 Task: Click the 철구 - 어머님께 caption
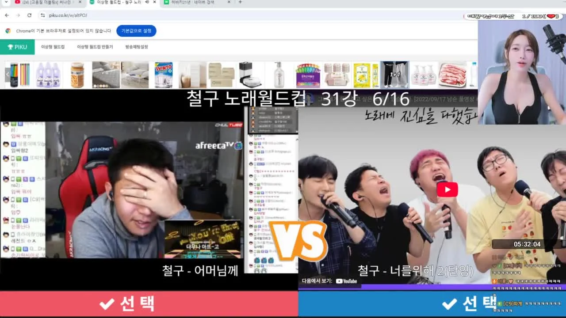tap(200, 270)
